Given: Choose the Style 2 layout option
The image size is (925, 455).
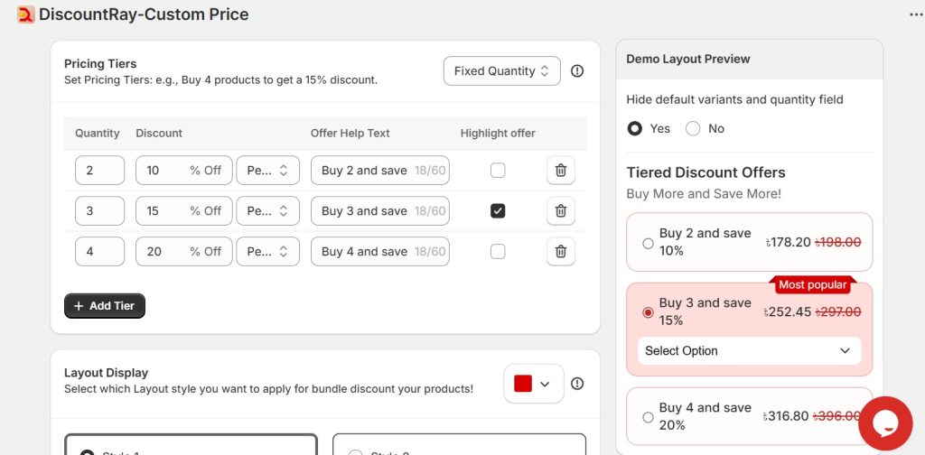Looking at the screenshot, I should coord(355,454).
